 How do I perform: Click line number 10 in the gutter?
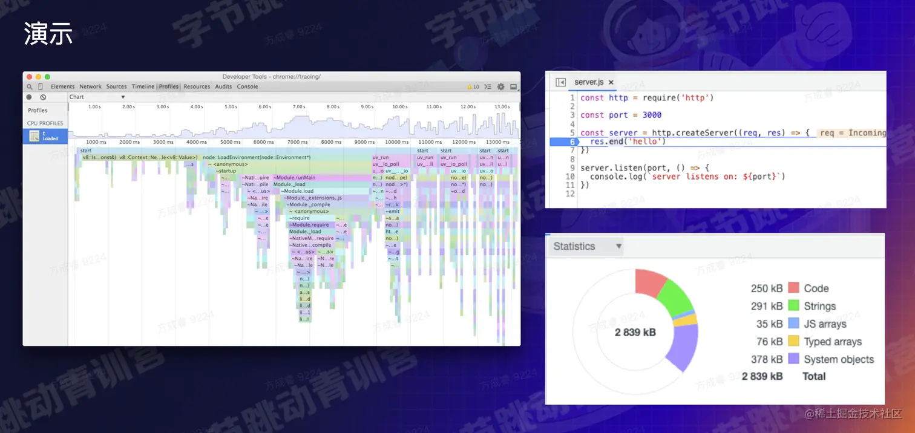tap(570, 177)
